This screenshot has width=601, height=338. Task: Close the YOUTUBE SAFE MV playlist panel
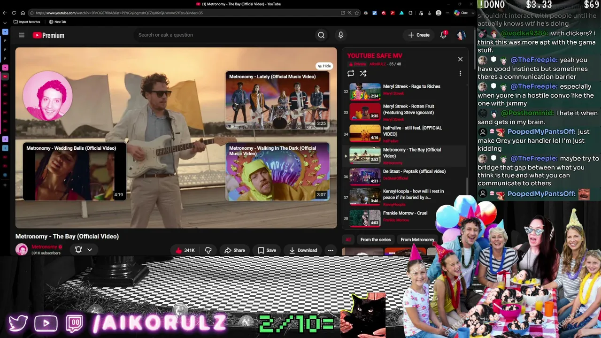pos(460,59)
